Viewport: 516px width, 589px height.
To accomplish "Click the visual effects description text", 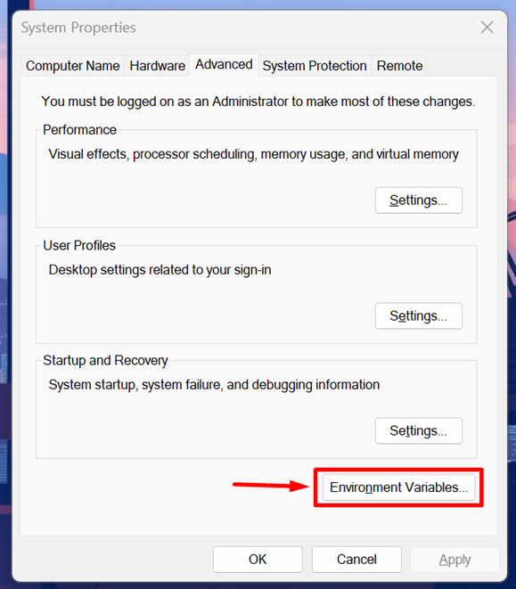I will (x=254, y=154).
